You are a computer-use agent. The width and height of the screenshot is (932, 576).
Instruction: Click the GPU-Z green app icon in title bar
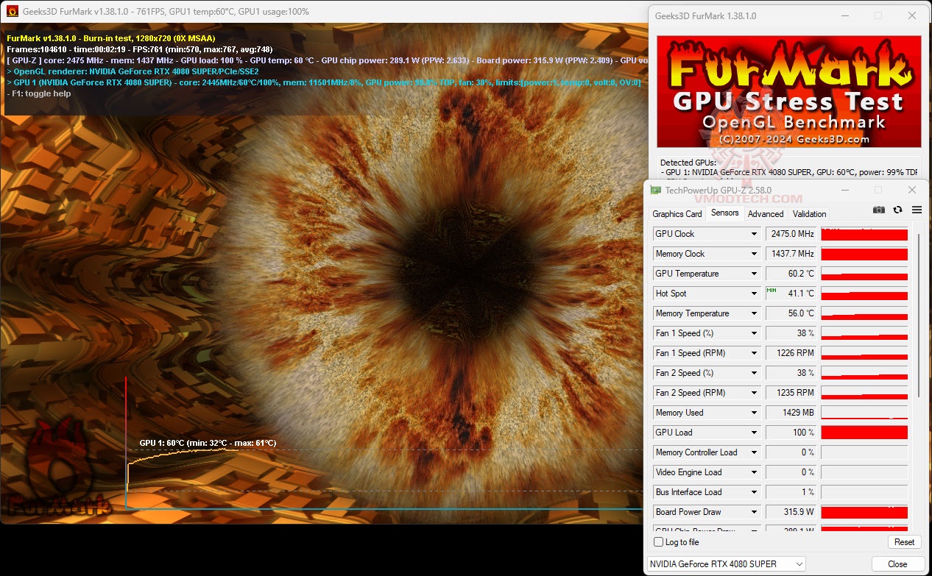(656, 190)
